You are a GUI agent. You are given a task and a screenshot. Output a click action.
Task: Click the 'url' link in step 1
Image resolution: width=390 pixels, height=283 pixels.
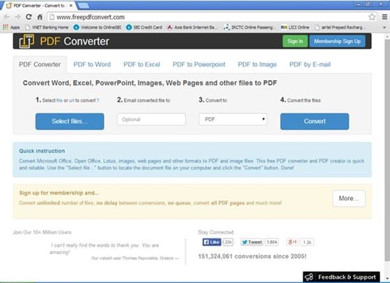(x=71, y=101)
